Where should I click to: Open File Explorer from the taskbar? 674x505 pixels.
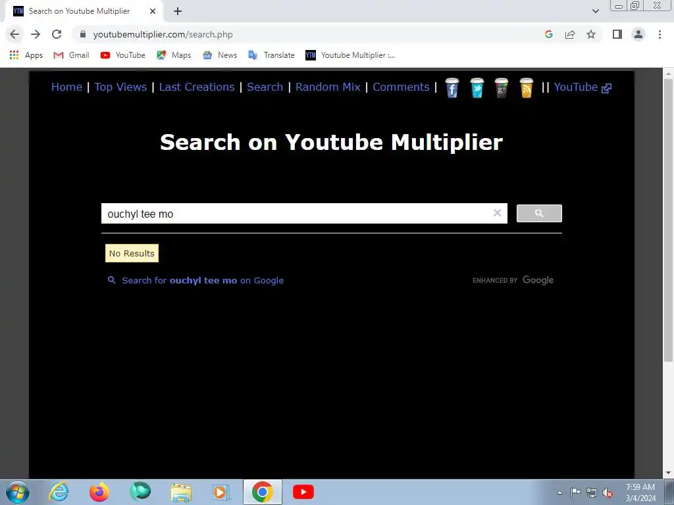coord(181,492)
